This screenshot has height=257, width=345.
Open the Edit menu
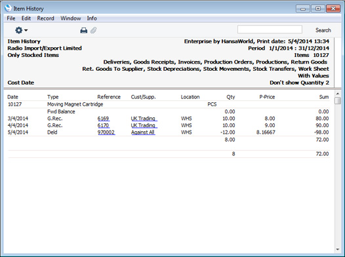[x=26, y=18]
